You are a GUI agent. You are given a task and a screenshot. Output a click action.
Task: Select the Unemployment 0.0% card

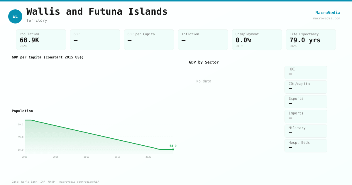(x=257, y=40)
